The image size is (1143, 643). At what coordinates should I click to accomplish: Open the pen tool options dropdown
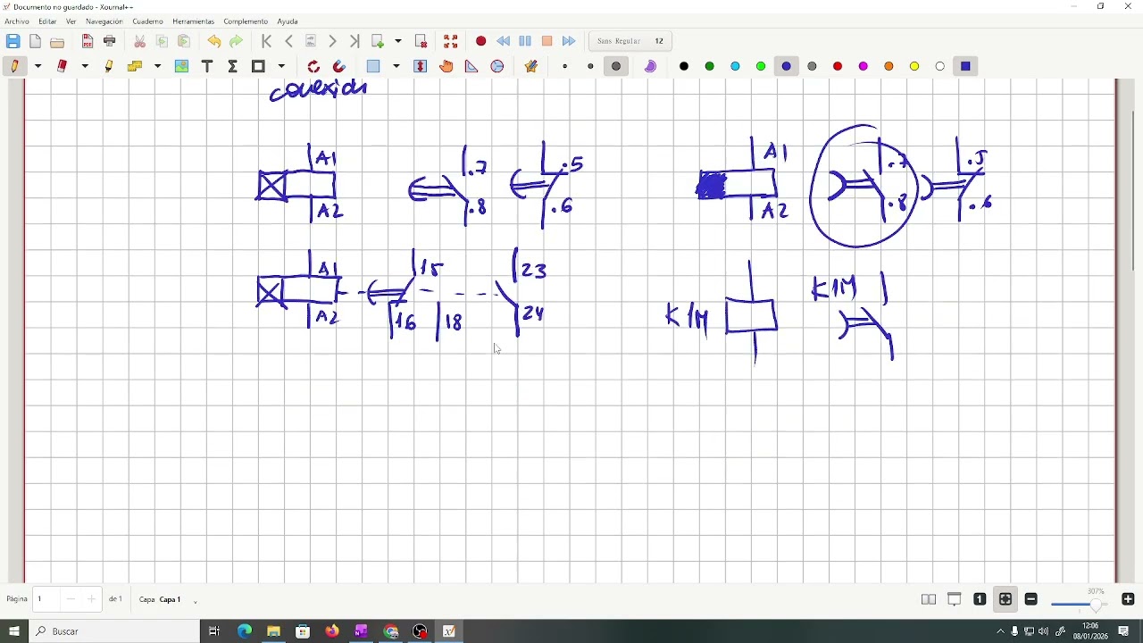pyautogui.click(x=38, y=67)
